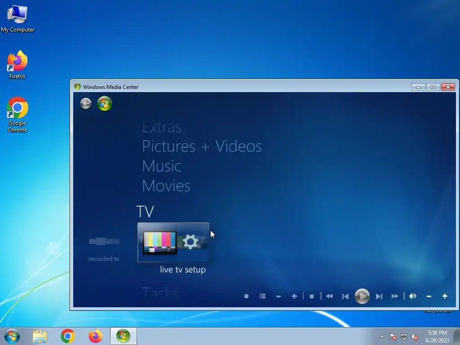460x345 pixels.
Task: Close the Windows Media Center window
Action: coord(448,87)
